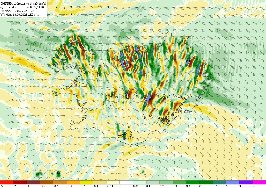Click title text 'Lóðréttur vindhraði (m/s)'
The width and height of the screenshot is (266, 188).
click(30, 3)
